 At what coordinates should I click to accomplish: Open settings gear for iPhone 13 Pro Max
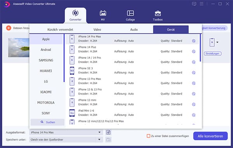click(194, 83)
